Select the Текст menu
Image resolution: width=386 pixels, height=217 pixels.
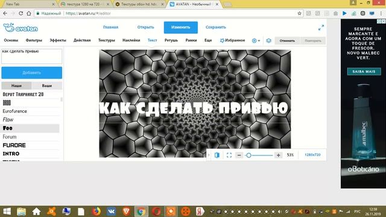(153, 40)
